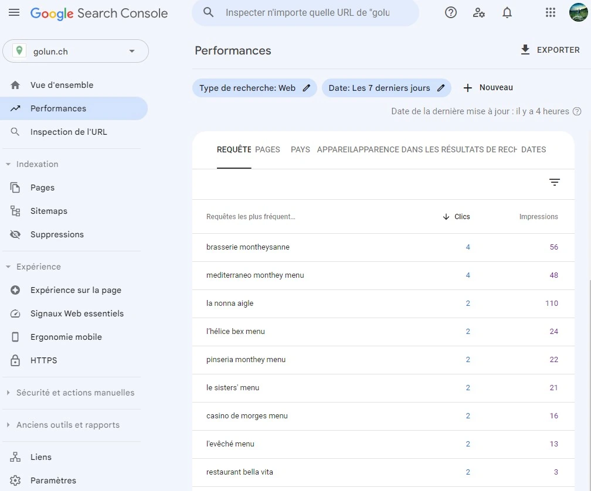Viewport: 591px width, 491px height.
Task: Click the Performances page heading
Action: [233, 50]
